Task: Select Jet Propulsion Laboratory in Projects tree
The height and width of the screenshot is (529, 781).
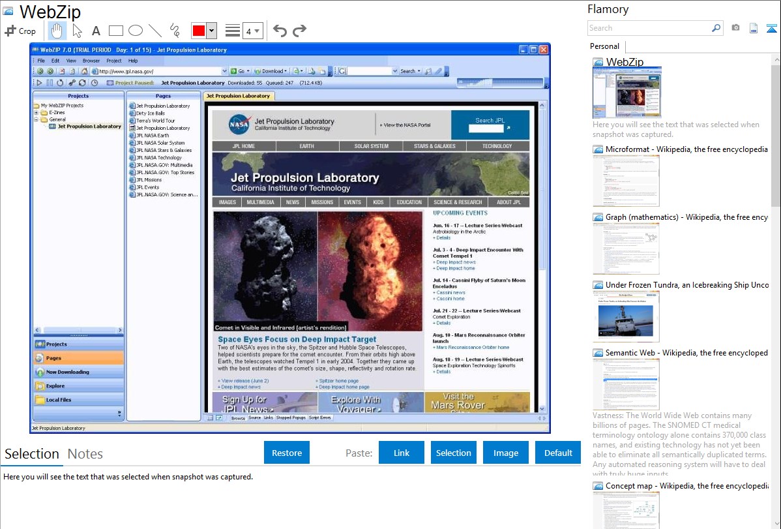Action: click(x=90, y=127)
